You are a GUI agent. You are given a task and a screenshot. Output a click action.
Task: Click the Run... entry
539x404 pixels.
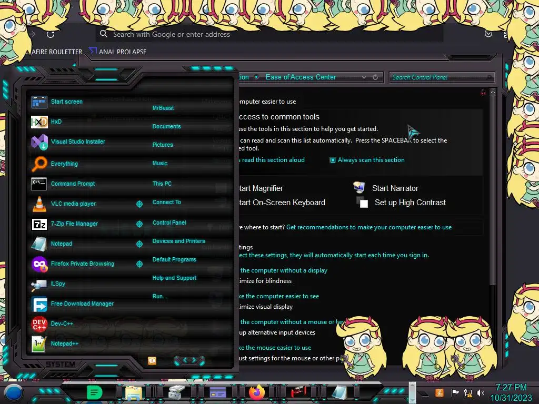pyautogui.click(x=159, y=296)
